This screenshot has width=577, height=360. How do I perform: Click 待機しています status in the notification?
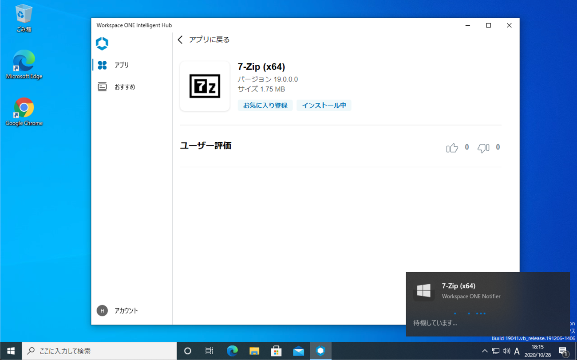point(435,323)
